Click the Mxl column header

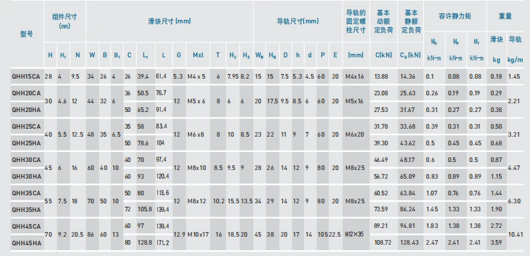(198, 55)
